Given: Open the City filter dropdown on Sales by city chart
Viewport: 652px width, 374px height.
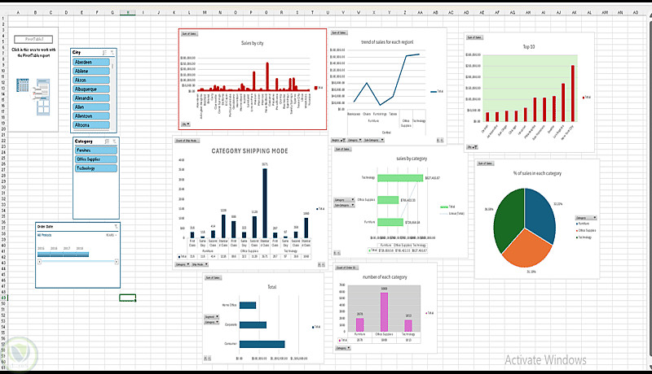Looking at the screenshot, I should (186, 124).
